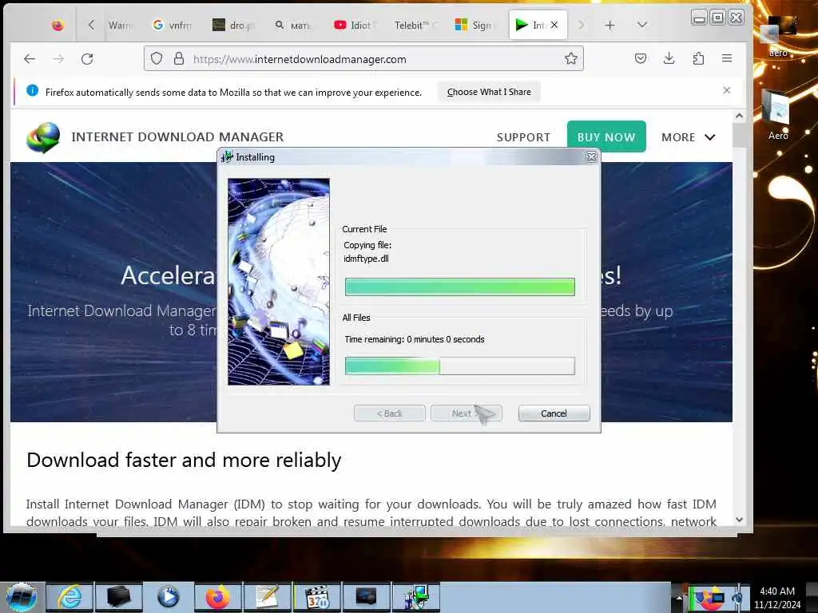Switch to Firefox in the taskbar
The height and width of the screenshot is (613, 818).
tap(218, 597)
